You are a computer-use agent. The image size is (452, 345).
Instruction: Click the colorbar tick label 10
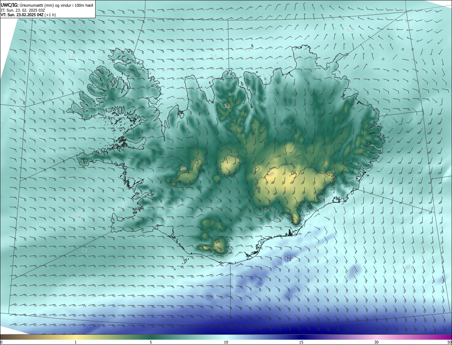coord(226,342)
